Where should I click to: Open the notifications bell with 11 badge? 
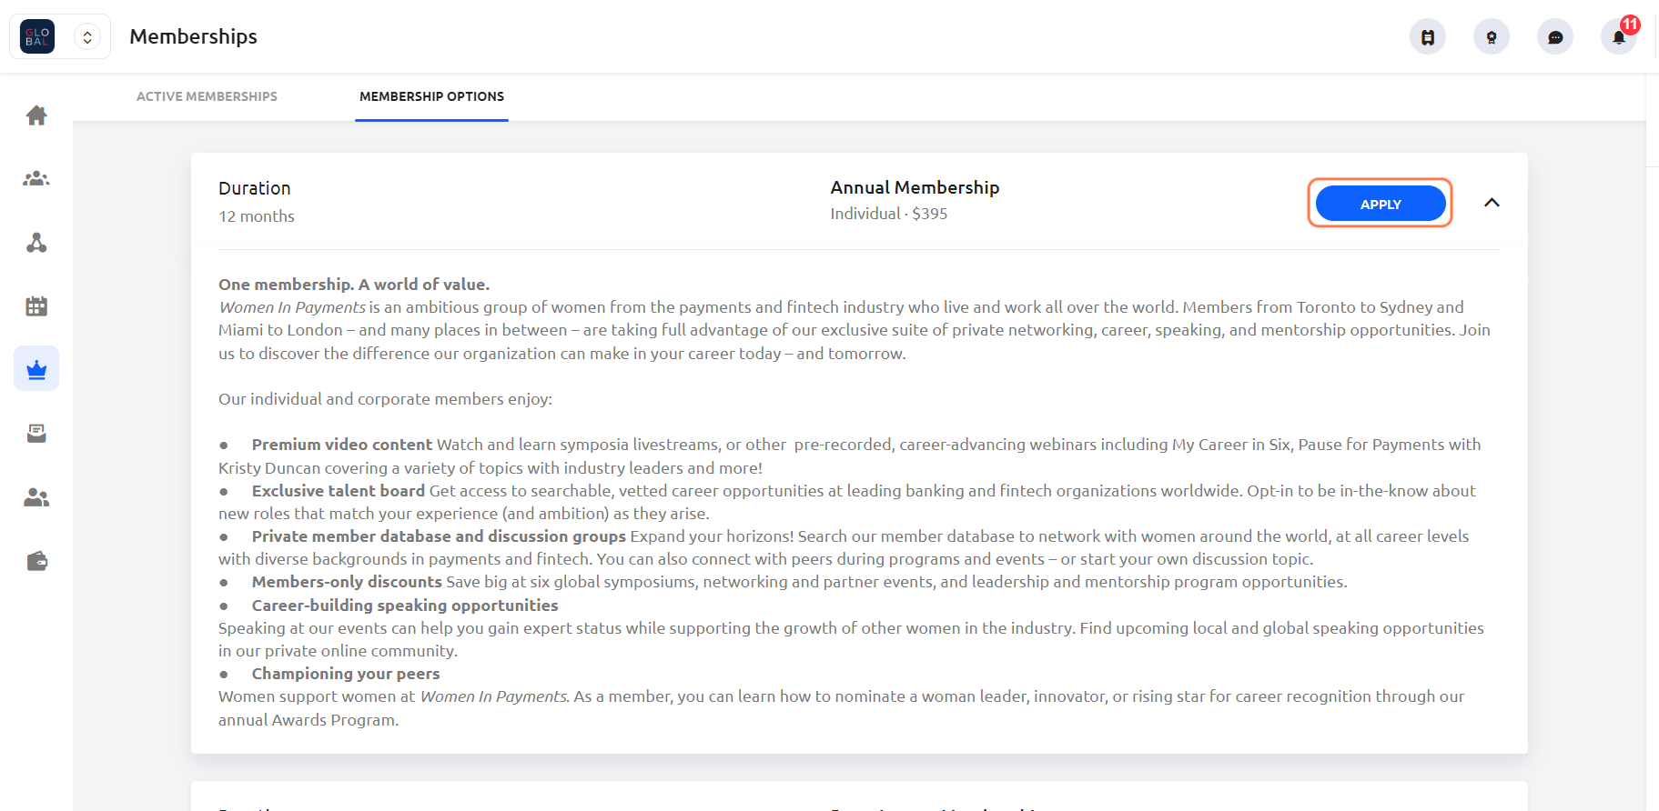[x=1619, y=37]
